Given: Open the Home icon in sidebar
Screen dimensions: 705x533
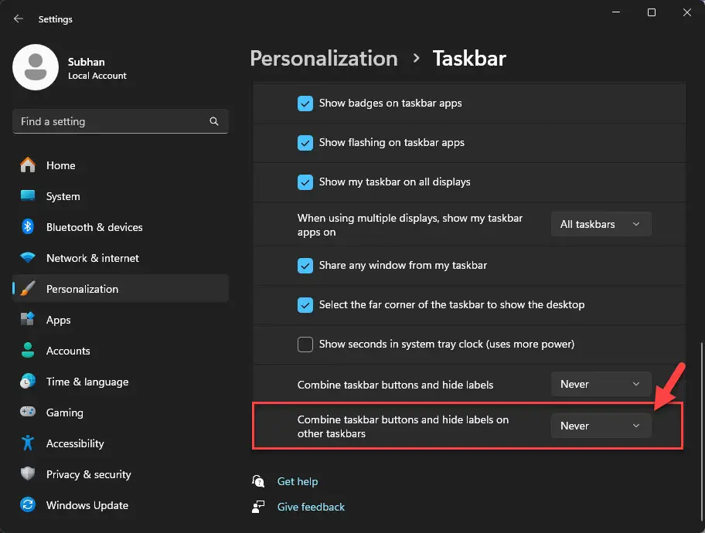Looking at the screenshot, I should pos(28,165).
